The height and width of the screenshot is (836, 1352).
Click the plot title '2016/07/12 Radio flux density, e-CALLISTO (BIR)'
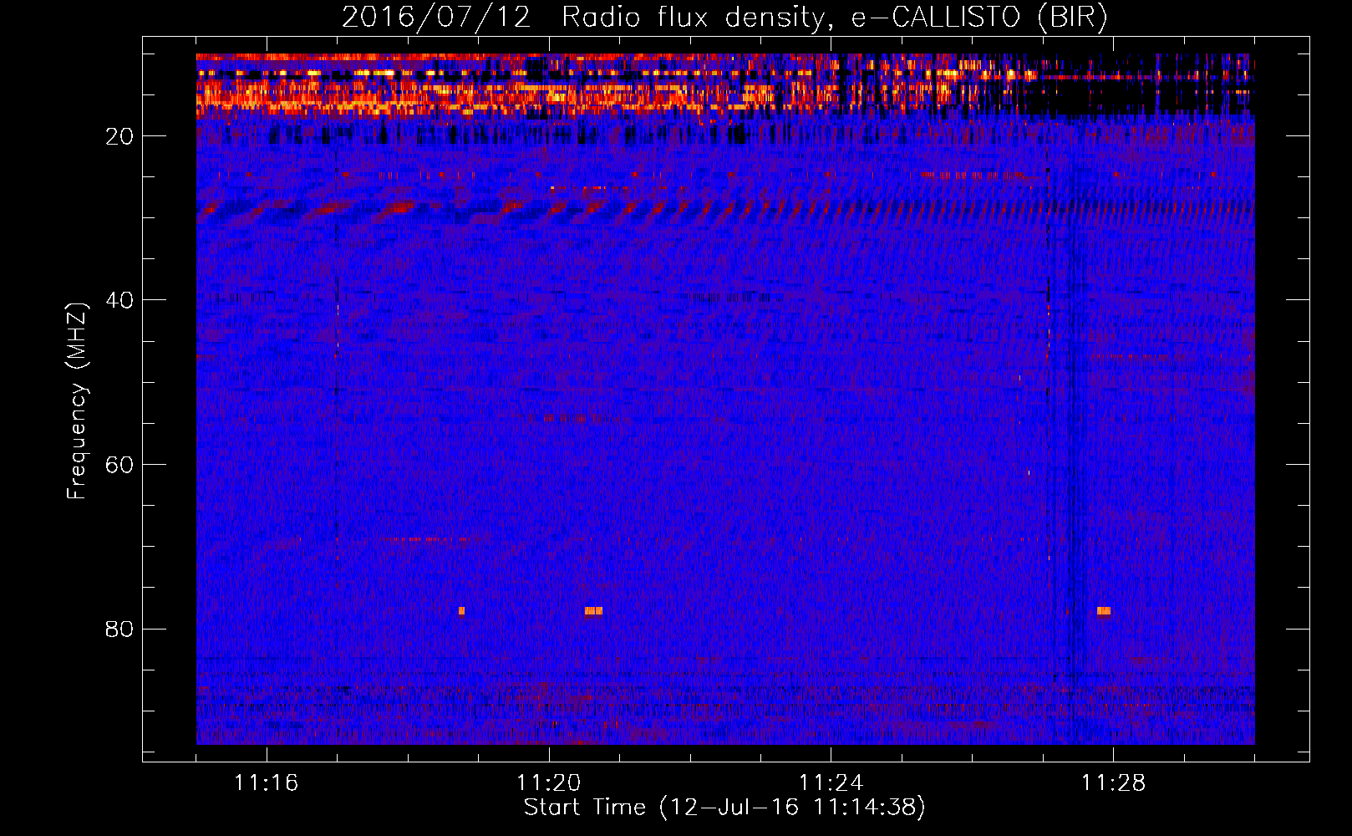pyautogui.click(x=724, y=18)
